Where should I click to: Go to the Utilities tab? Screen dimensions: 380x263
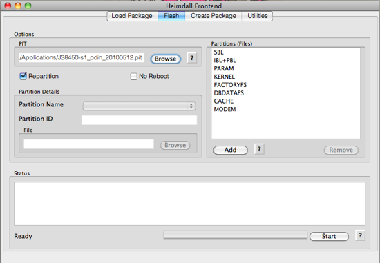258,16
